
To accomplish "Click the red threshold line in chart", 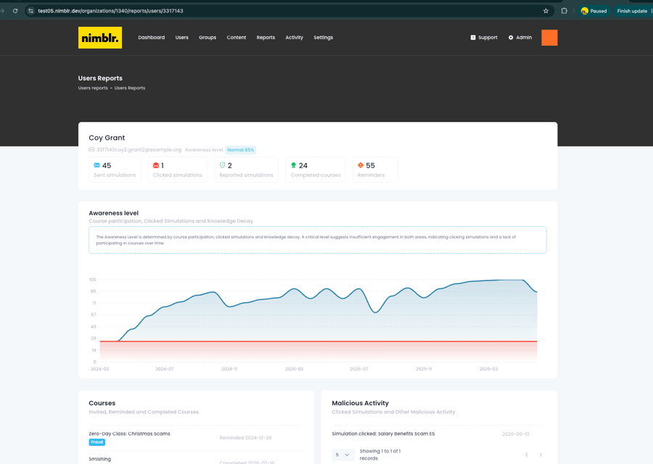I will point(319,341).
